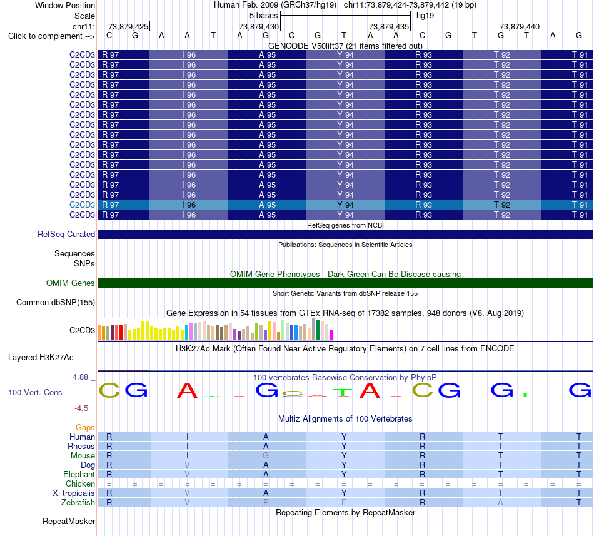Click the hg19 label beside scale bar
Image resolution: width=594 pixels, height=536 pixels.
(x=425, y=16)
